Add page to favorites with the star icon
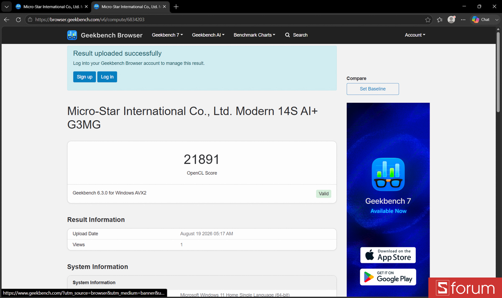This screenshot has height=298, width=502. 428,20
